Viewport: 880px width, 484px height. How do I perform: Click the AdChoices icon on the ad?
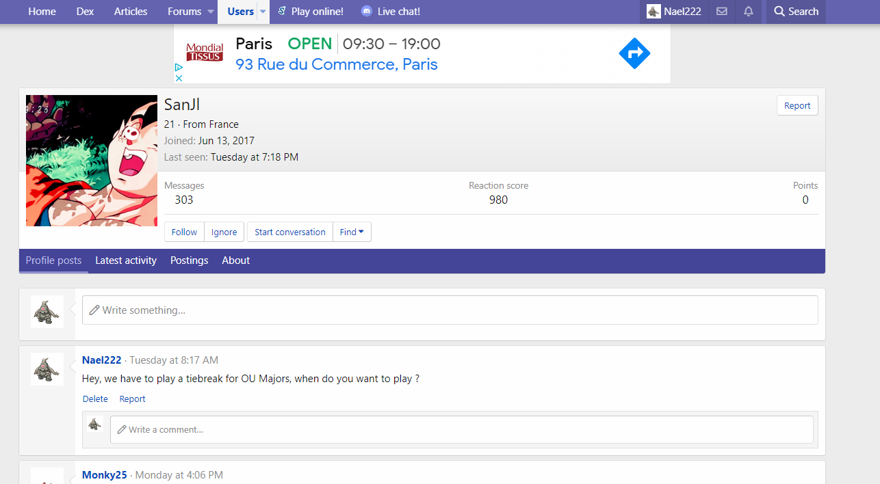(x=179, y=68)
